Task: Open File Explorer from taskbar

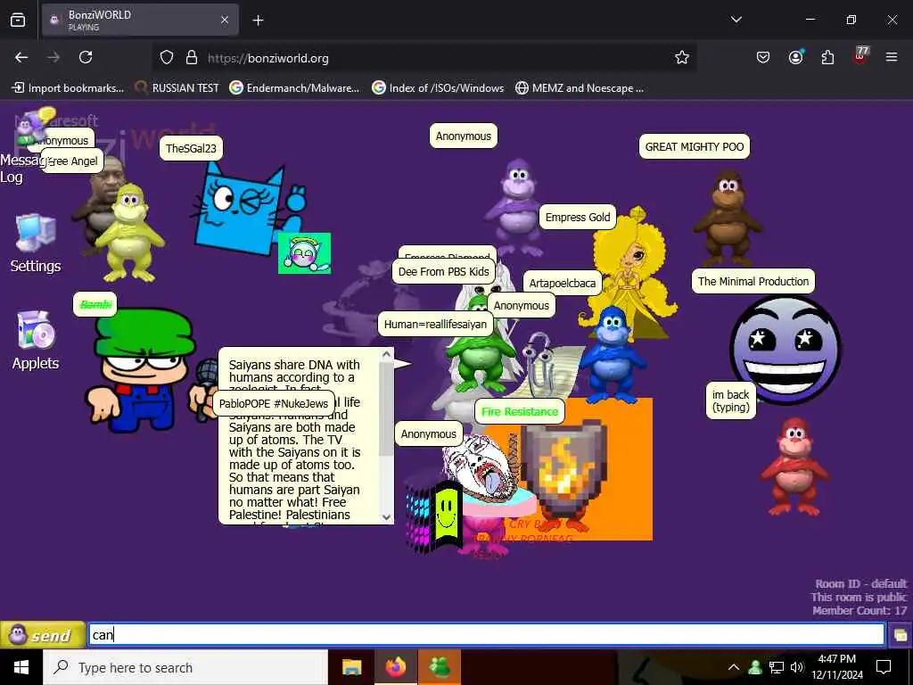Action: [x=351, y=667]
